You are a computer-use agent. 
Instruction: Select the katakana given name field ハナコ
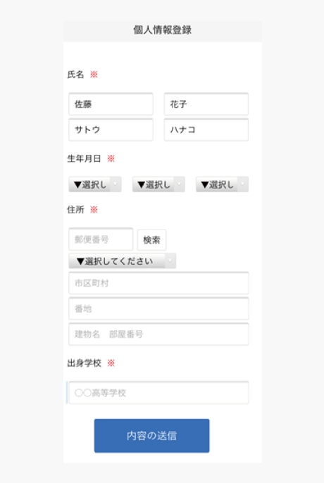click(x=206, y=130)
